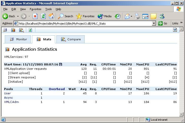Click the XMLCAdm pool link

coord(11,102)
